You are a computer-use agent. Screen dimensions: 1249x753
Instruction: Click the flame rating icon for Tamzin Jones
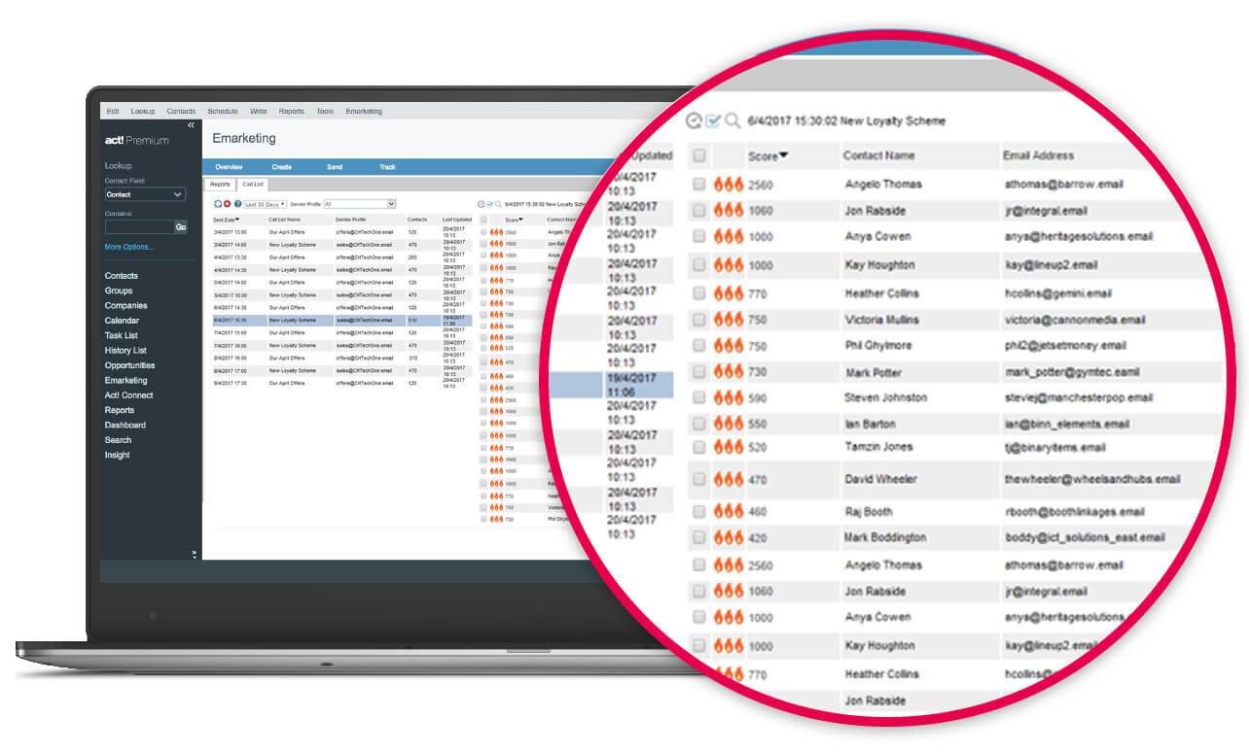(729, 447)
